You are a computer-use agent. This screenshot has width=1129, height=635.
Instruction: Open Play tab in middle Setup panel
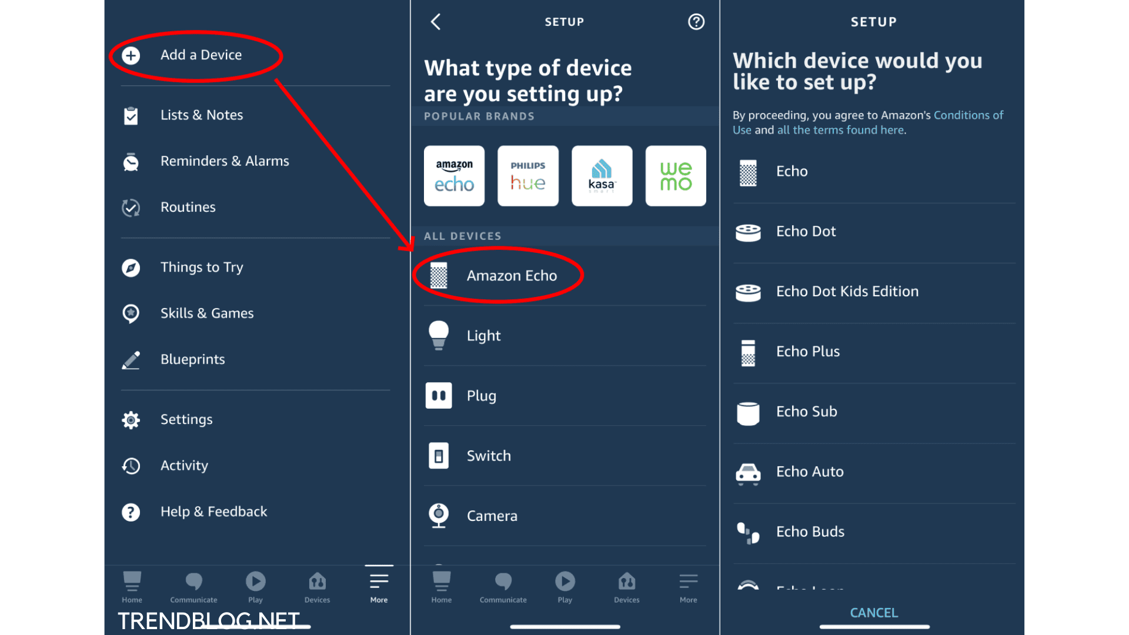[x=564, y=587]
